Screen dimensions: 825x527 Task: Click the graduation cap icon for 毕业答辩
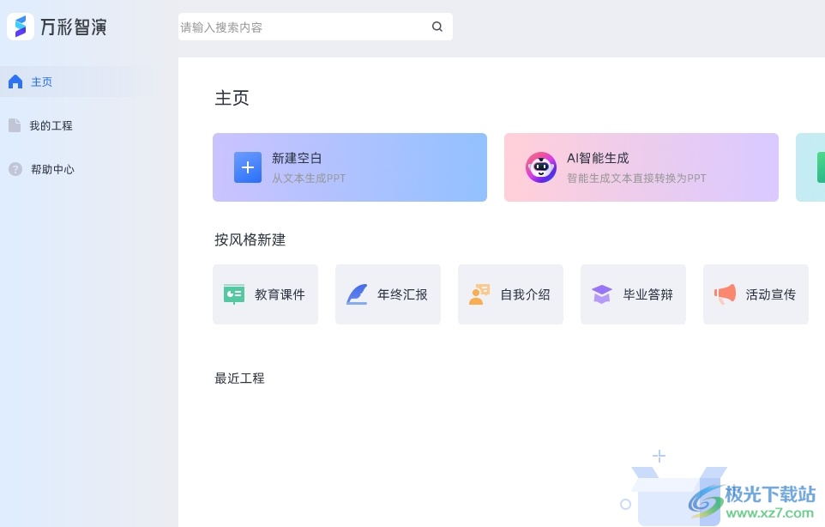pyautogui.click(x=602, y=294)
